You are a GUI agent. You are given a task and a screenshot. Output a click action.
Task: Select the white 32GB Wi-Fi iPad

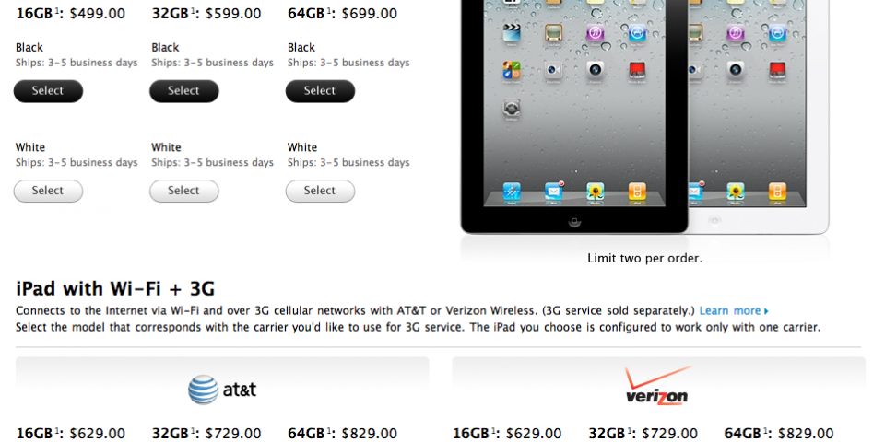184,191
